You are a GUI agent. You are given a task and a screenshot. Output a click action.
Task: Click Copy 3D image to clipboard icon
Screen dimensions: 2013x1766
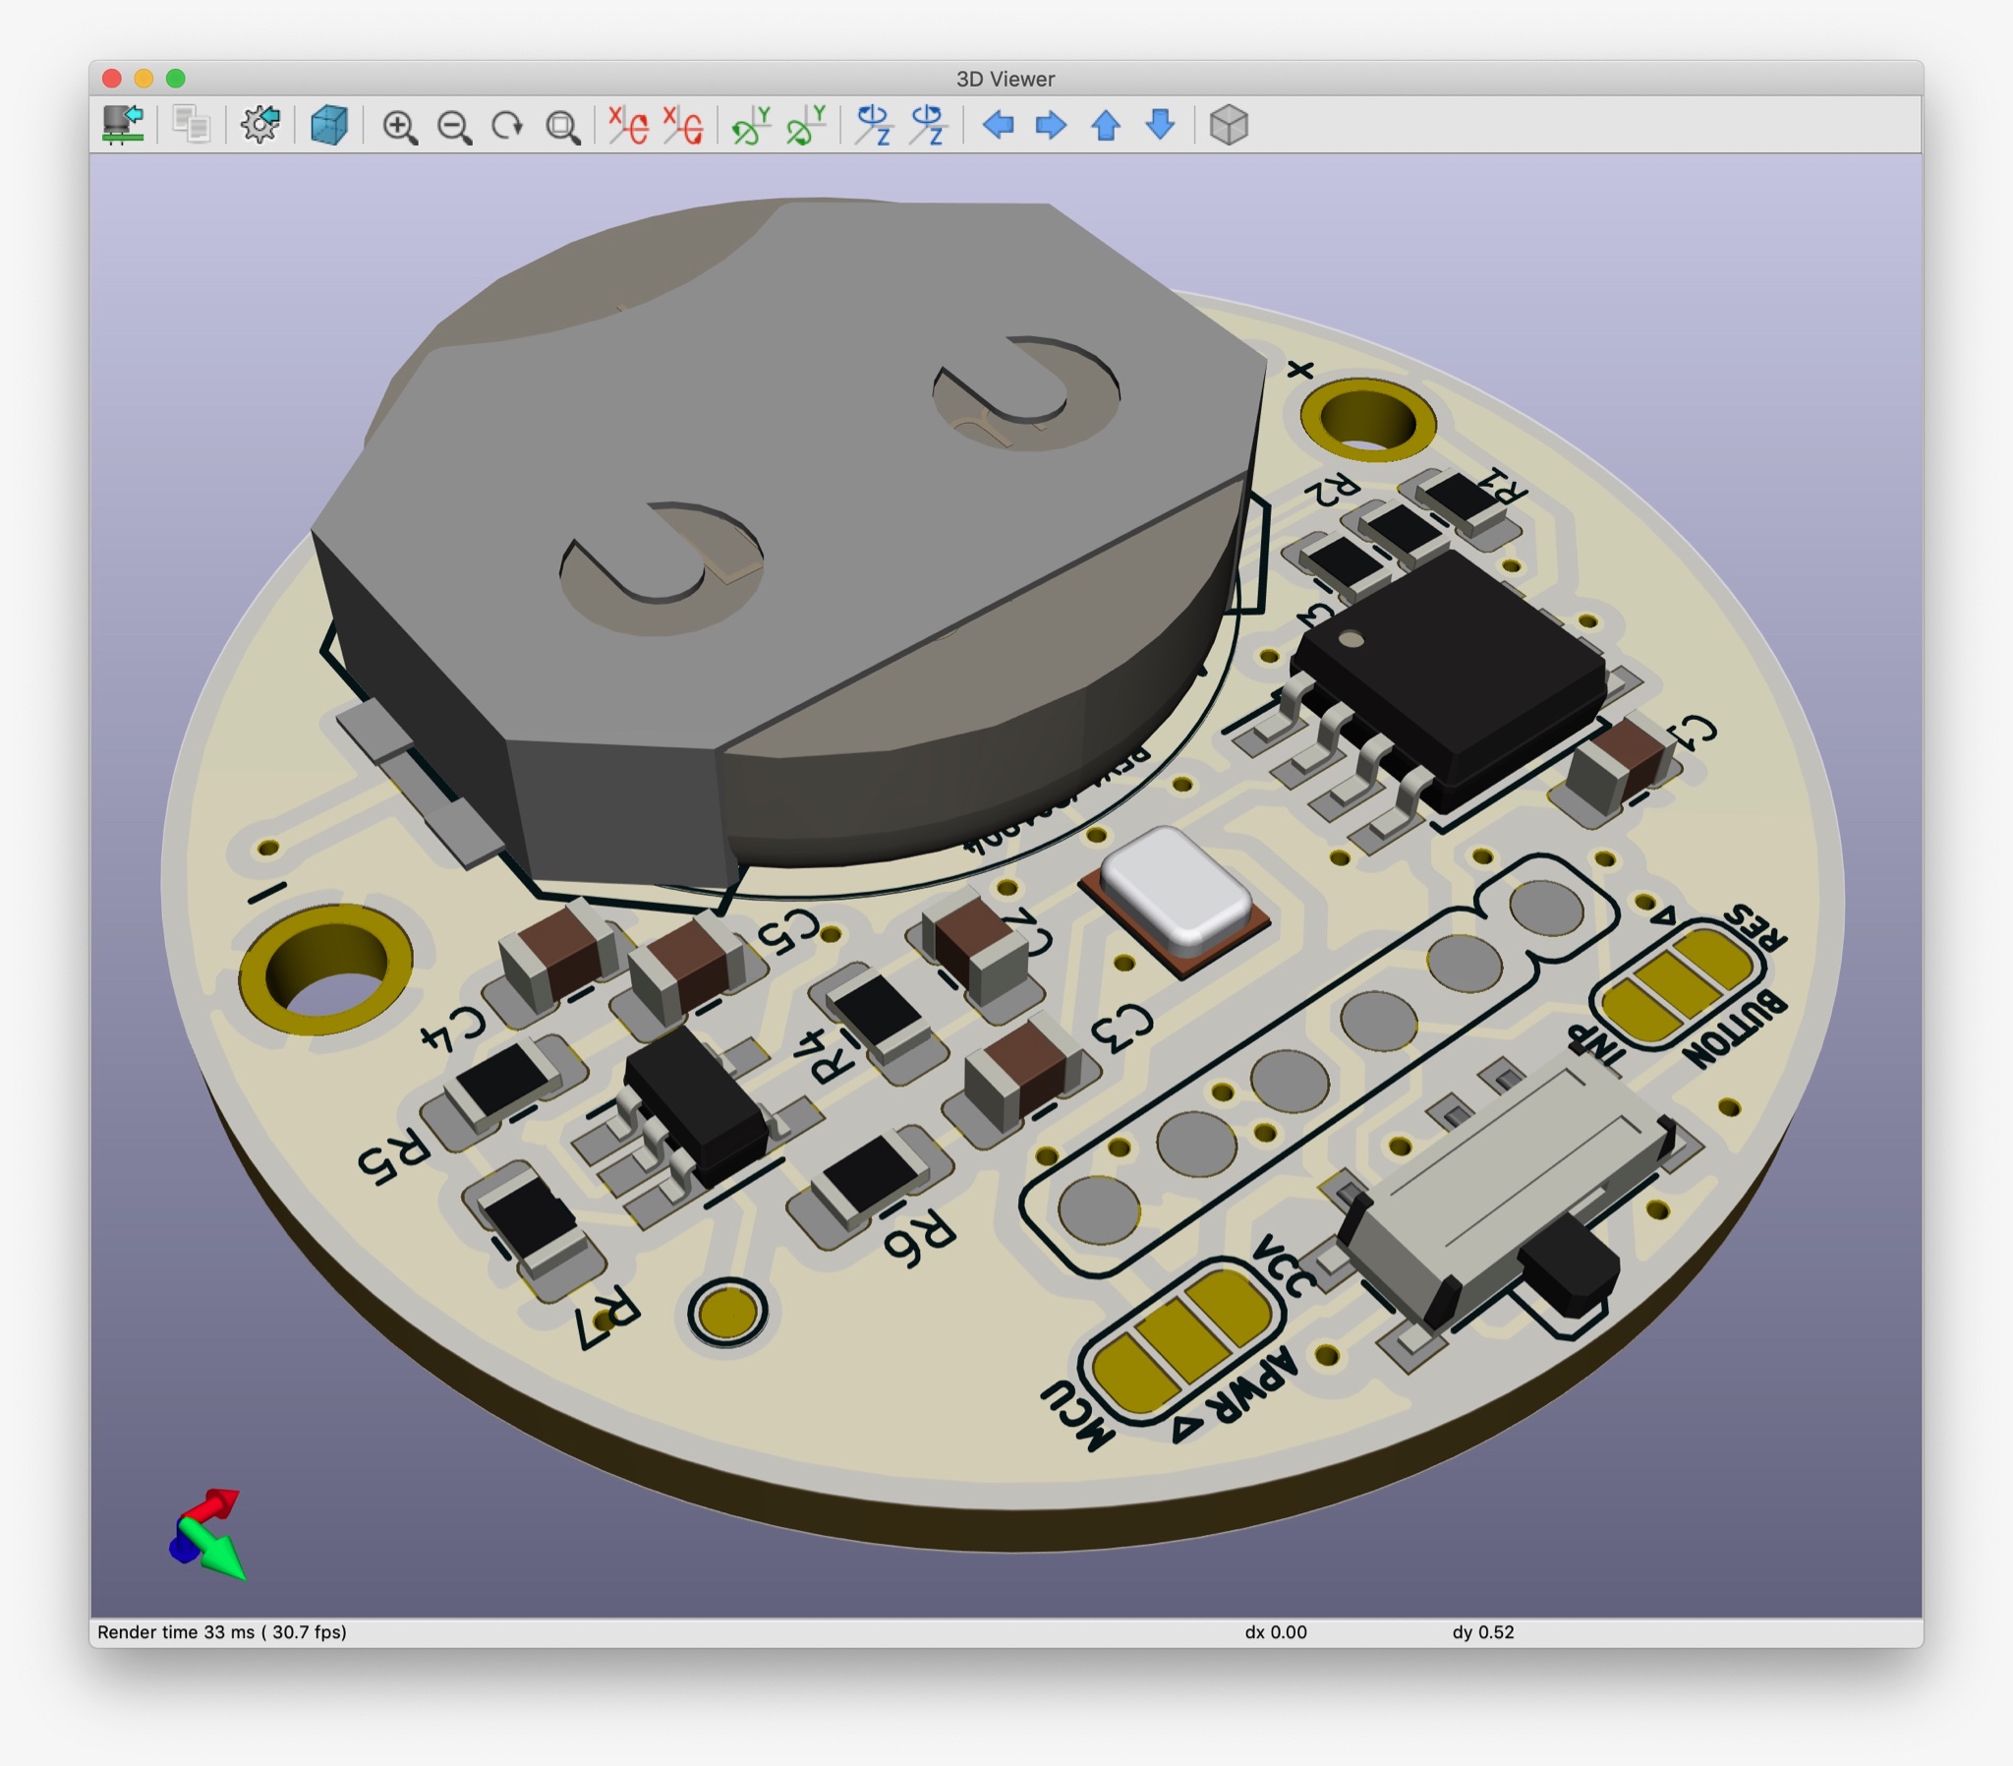tap(191, 125)
